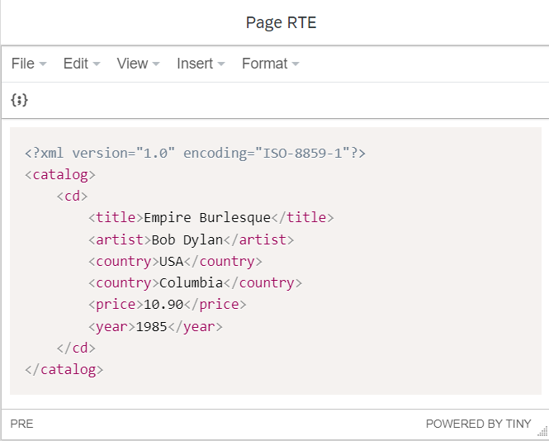Click the POWERED BY TINY link
The width and height of the screenshot is (549, 441).
tap(478, 424)
